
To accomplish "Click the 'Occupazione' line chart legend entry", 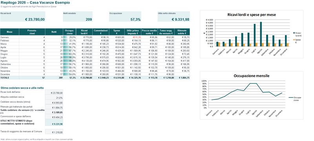I will coord(295,99).
